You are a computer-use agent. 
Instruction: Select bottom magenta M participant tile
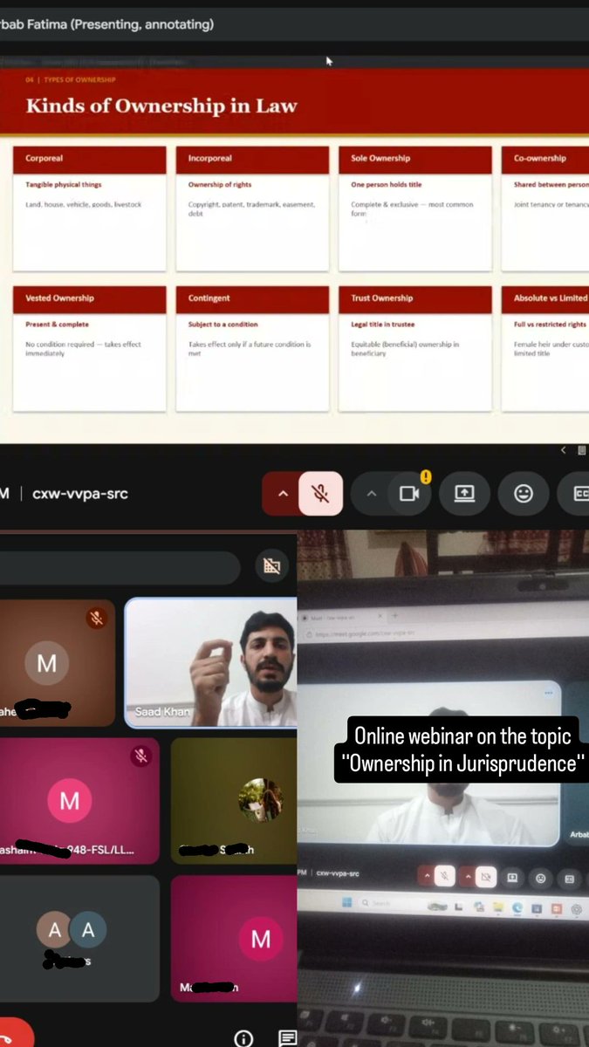click(234, 939)
